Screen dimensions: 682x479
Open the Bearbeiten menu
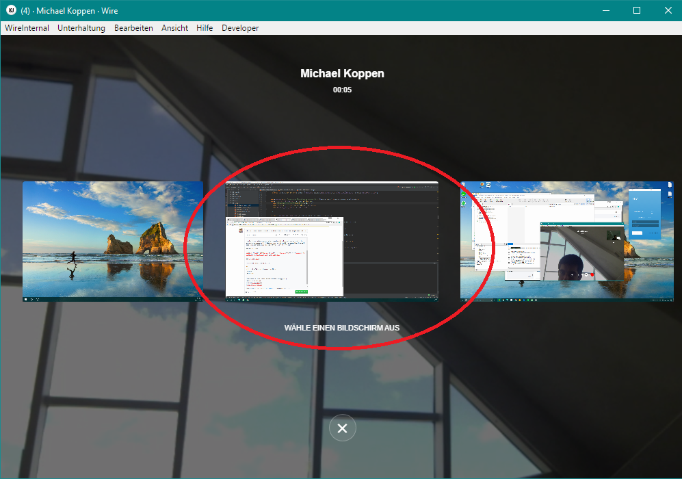(x=133, y=28)
